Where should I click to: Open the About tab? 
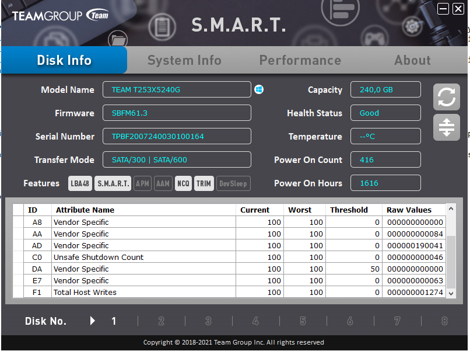tap(412, 60)
